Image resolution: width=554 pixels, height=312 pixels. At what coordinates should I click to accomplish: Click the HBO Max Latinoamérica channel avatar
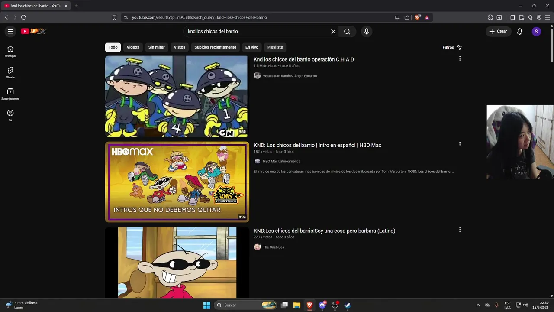(x=258, y=161)
